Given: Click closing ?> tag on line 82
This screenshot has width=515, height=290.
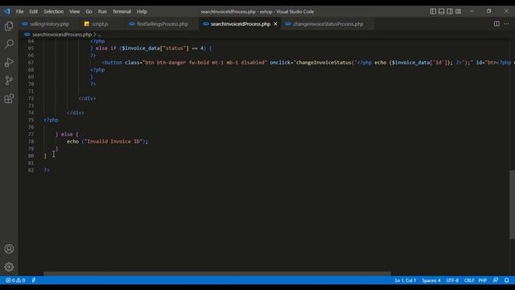Looking at the screenshot, I should click(x=47, y=170).
